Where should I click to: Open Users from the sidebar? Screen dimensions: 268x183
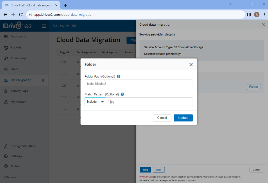(x=15, y=69)
